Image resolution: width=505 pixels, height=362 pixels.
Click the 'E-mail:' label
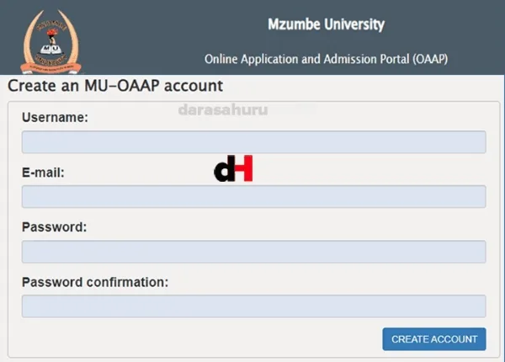click(x=43, y=173)
